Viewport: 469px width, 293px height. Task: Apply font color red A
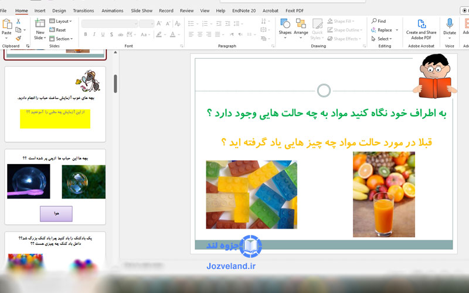pos(172,35)
